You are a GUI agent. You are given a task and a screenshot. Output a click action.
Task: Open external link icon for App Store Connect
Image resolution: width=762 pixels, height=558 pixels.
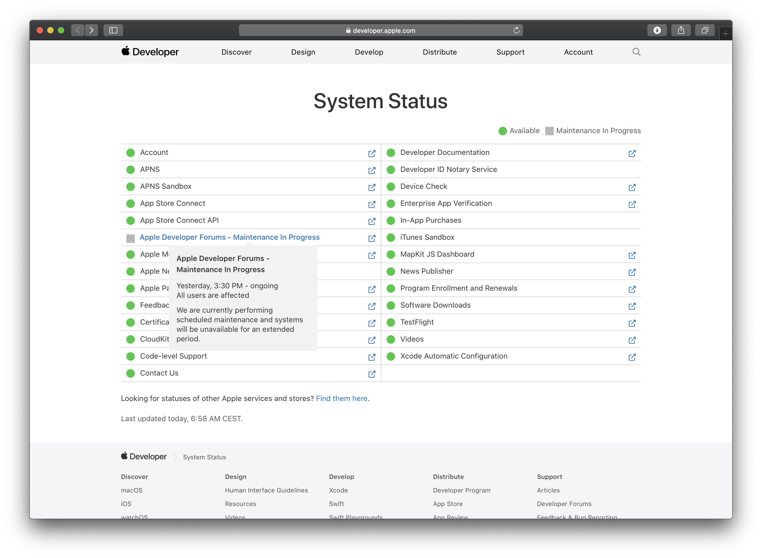[x=372, y=204]
